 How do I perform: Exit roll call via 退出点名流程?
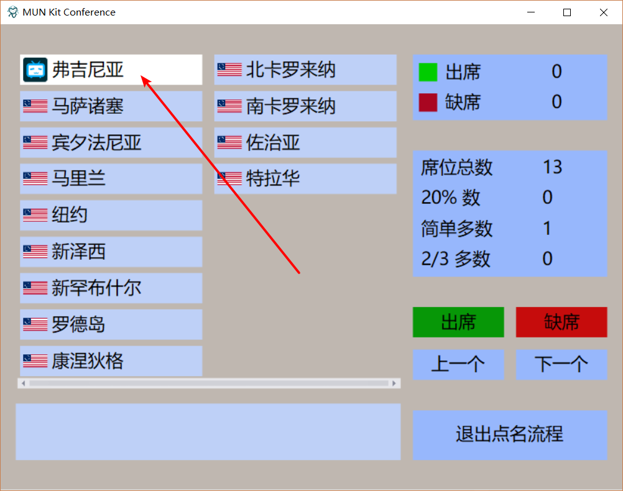[510, 434]
